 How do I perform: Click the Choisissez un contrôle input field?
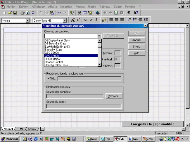[x=71, y=36]
